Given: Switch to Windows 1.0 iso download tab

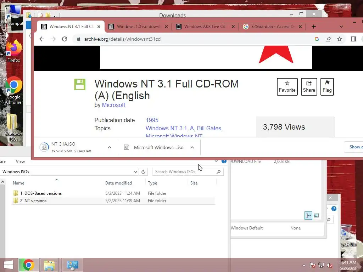Looking at the screenshot, I should coord(138,27).
